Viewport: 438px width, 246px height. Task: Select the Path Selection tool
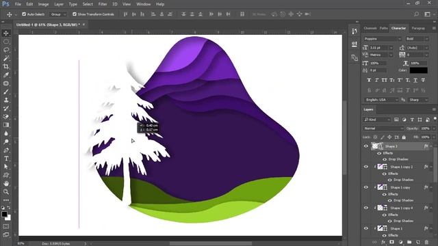coord(6,167)
